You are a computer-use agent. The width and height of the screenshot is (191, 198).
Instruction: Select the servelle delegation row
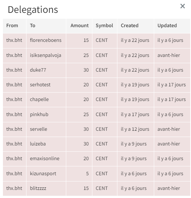pos(96,129)
